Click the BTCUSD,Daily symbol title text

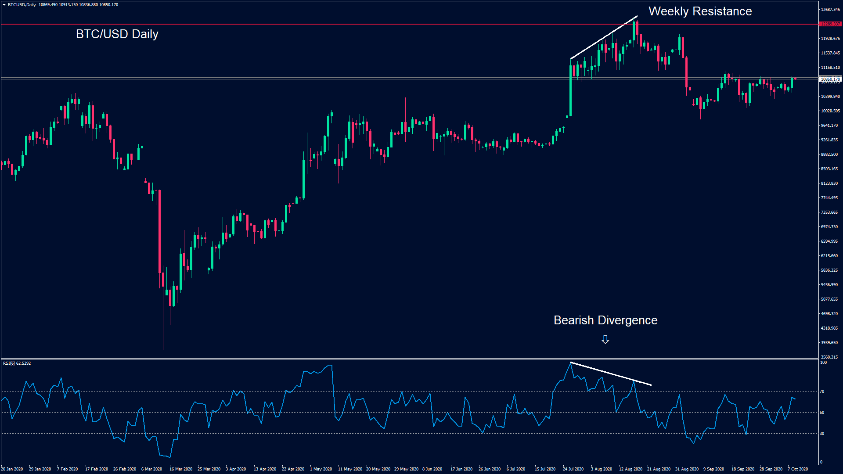point(22,5)
